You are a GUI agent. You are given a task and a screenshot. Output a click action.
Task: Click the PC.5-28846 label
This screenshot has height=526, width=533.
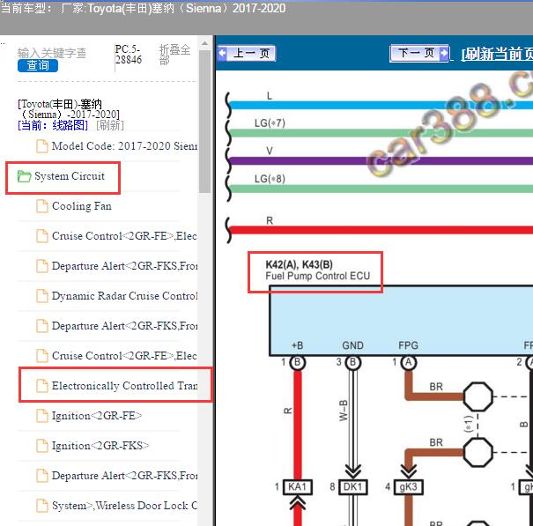128,55
